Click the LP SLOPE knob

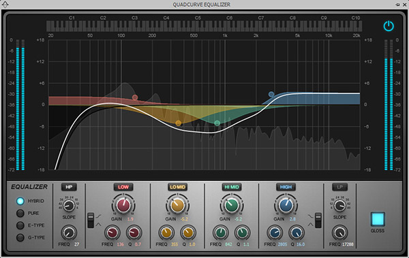tap(340, 206)
